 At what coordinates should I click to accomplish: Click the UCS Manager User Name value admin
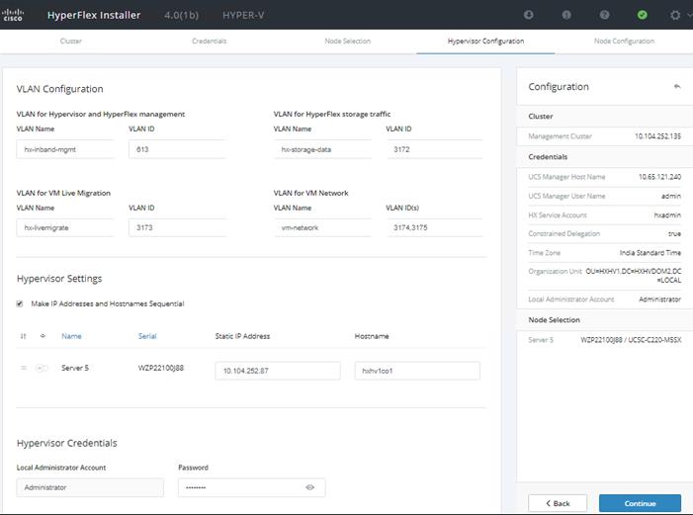pos(671,196)
